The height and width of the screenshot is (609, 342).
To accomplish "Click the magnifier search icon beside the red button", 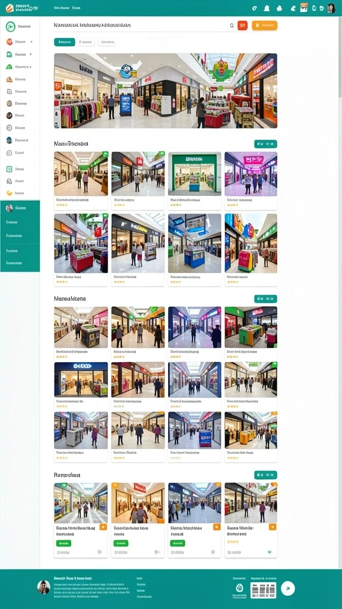I will pos(232,26).
